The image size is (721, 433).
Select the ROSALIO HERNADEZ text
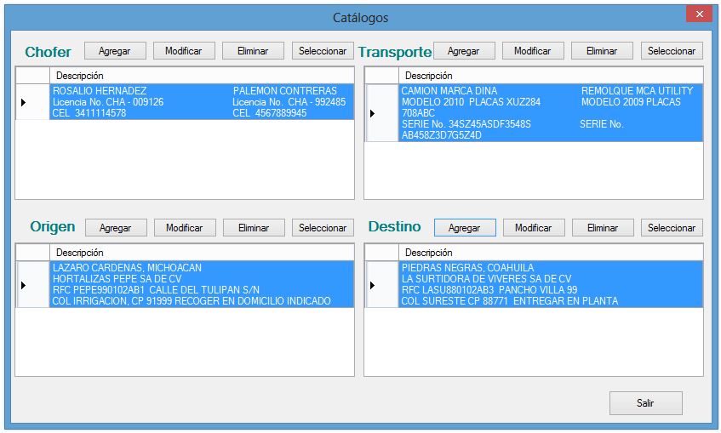(x=100, y=91)
